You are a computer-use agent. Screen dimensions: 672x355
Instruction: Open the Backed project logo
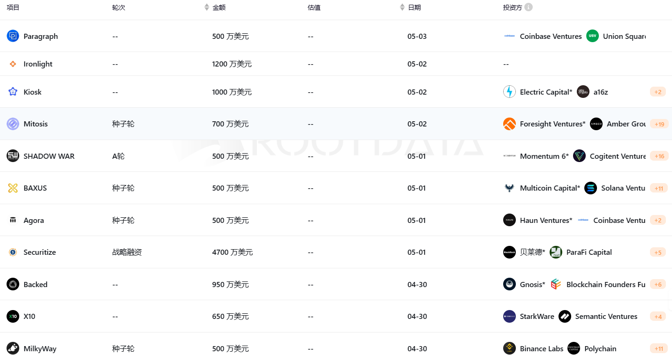pos(13,284)
